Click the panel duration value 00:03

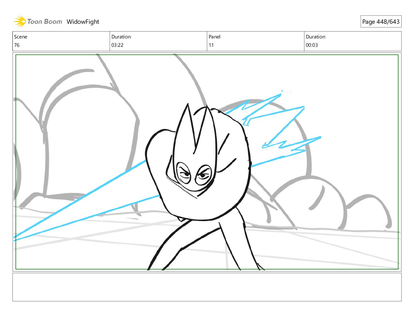[312, 45]
